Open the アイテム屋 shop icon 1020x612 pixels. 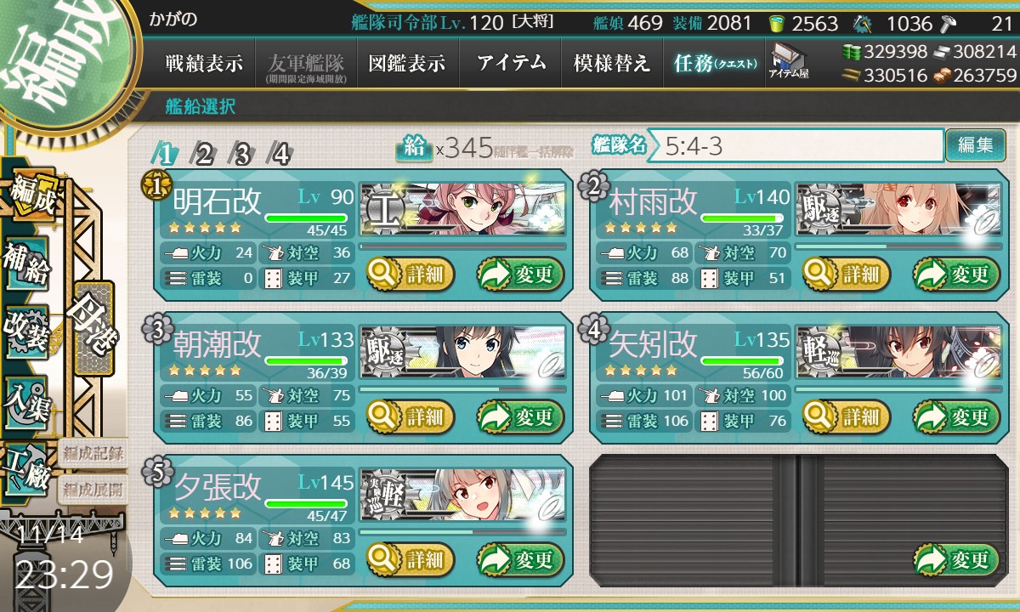[789, 61]
